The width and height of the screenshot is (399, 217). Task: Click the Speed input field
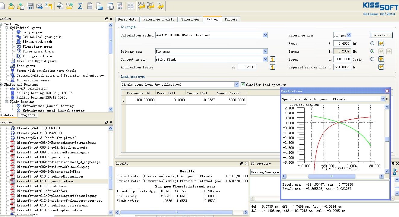tap(342, 59)
